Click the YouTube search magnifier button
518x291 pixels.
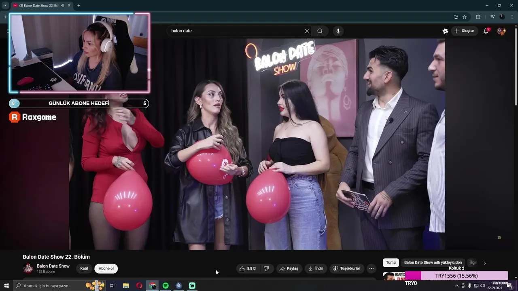pos(320,31)
